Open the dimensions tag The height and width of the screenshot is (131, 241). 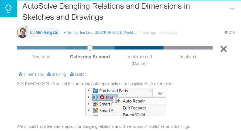tap(34, 74)
